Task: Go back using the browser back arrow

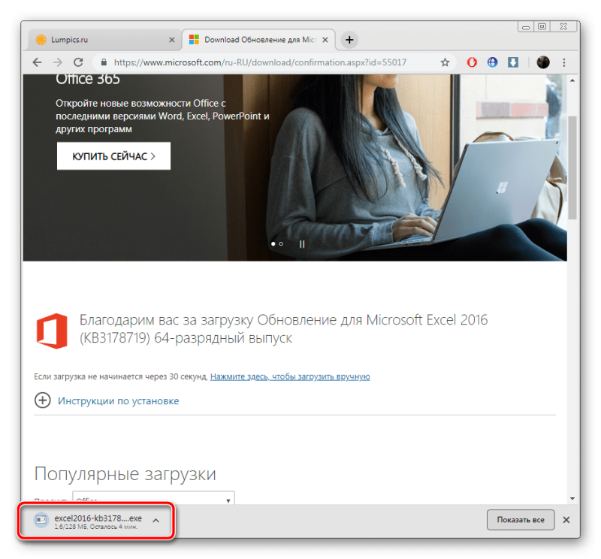Action: pyautogui.click(x=37, y=62)
